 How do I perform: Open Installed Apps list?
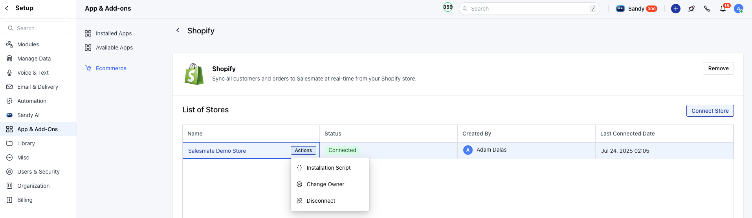pyautogui.click(x=114, y=33)
